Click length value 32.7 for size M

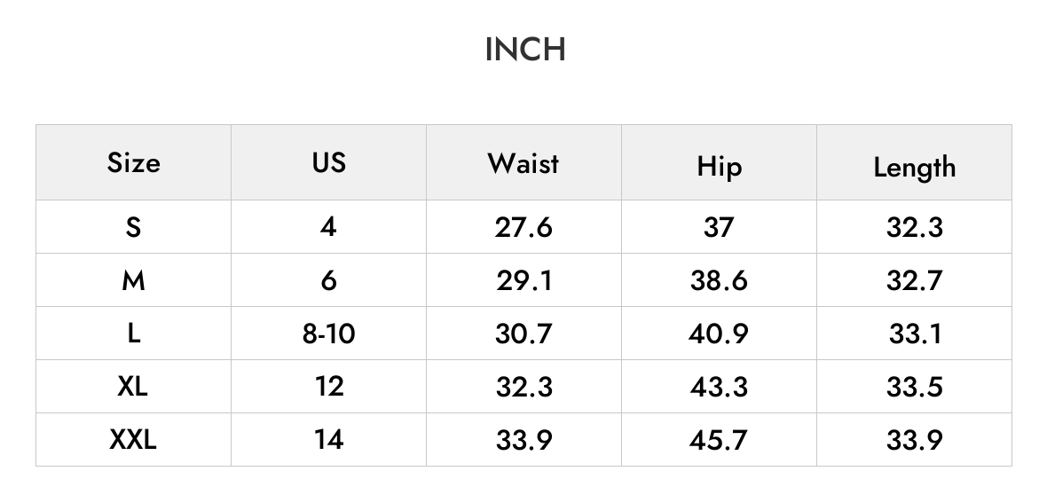(914, 280)
